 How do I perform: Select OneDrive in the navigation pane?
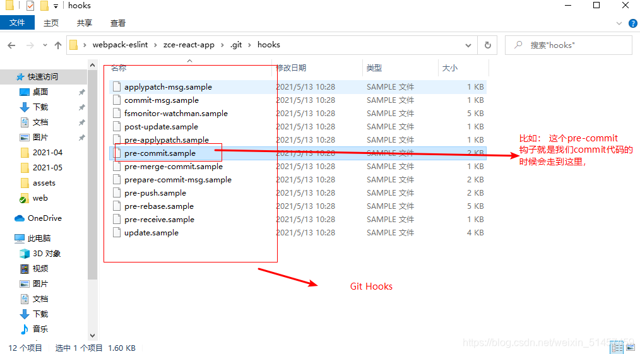pyautogui.click(x=44, y=218)
